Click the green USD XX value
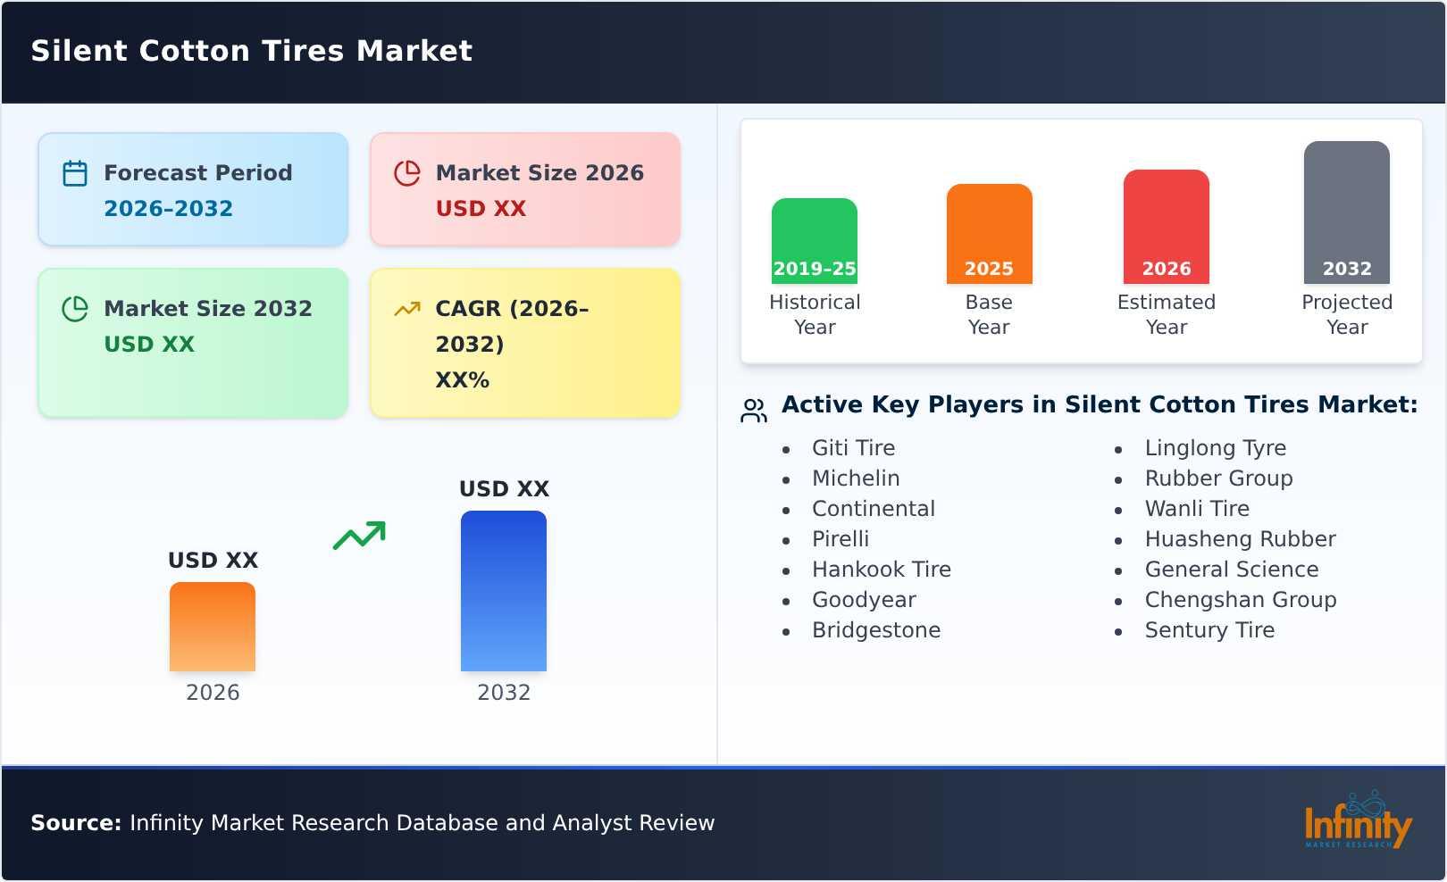The image size is (1447, 882). pyautogui.click(x=149, y=344)
